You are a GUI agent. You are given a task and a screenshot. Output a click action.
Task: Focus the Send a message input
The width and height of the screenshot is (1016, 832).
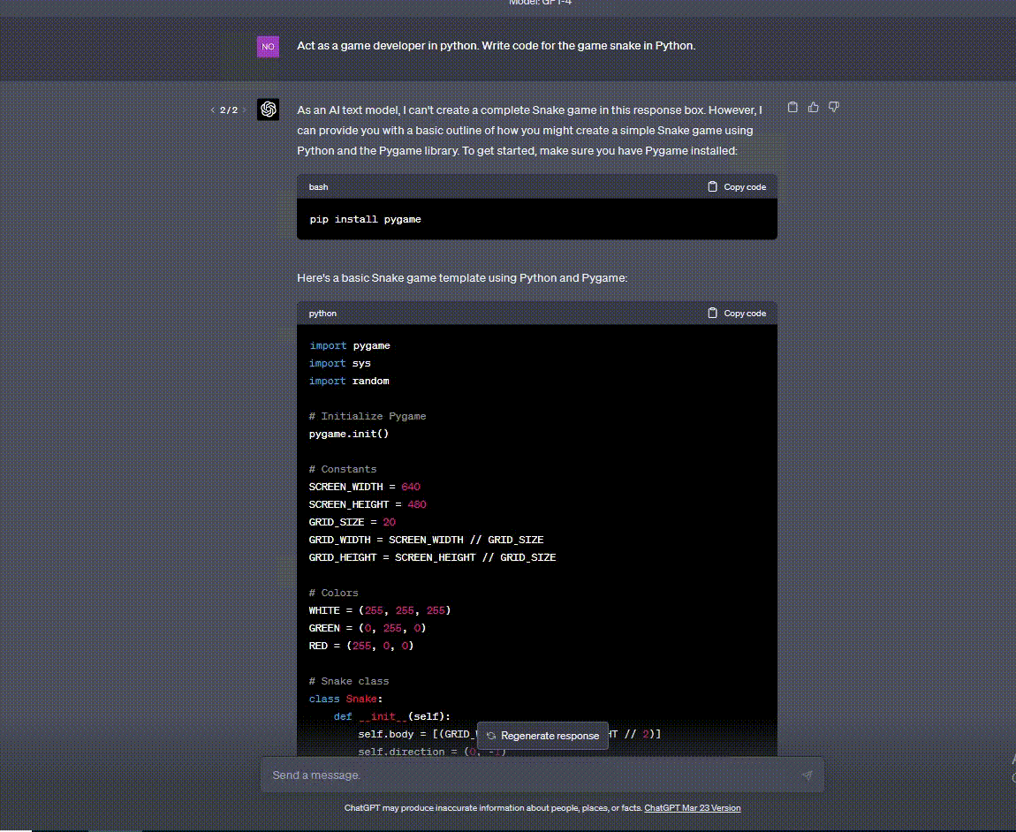click(x=542, y=775)
